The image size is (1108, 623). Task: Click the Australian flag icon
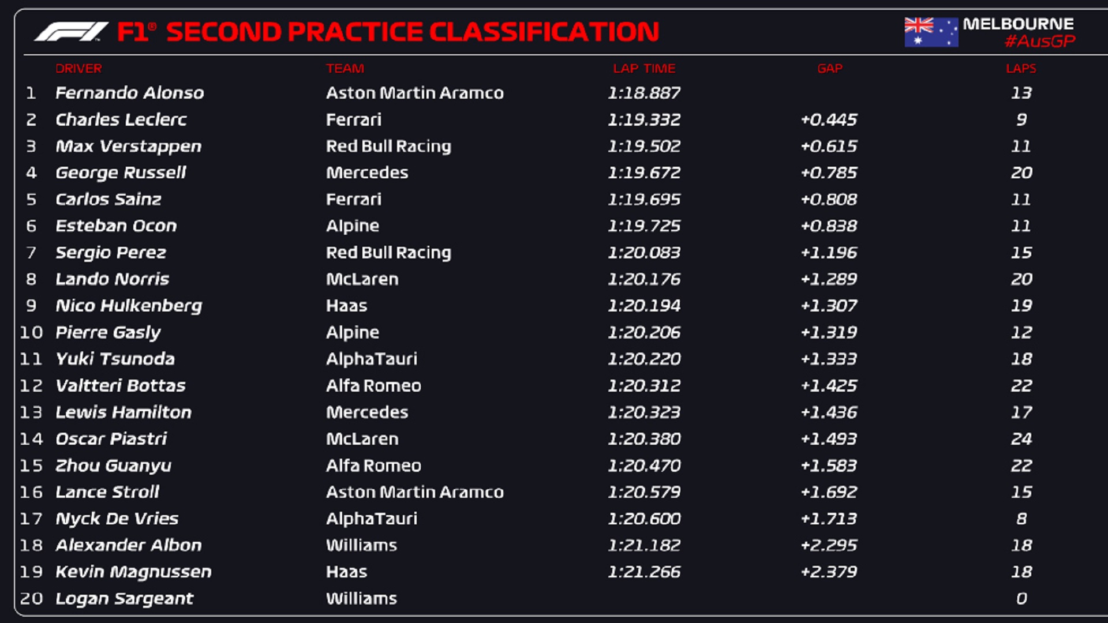[x=931, y=32]
